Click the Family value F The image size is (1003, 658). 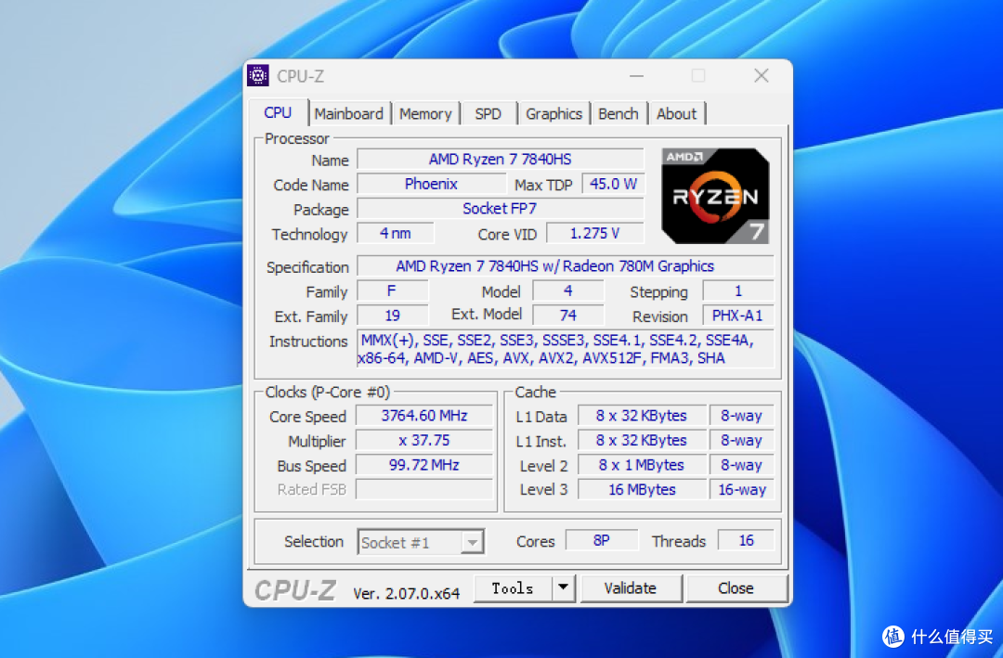(x=392, y=291)
